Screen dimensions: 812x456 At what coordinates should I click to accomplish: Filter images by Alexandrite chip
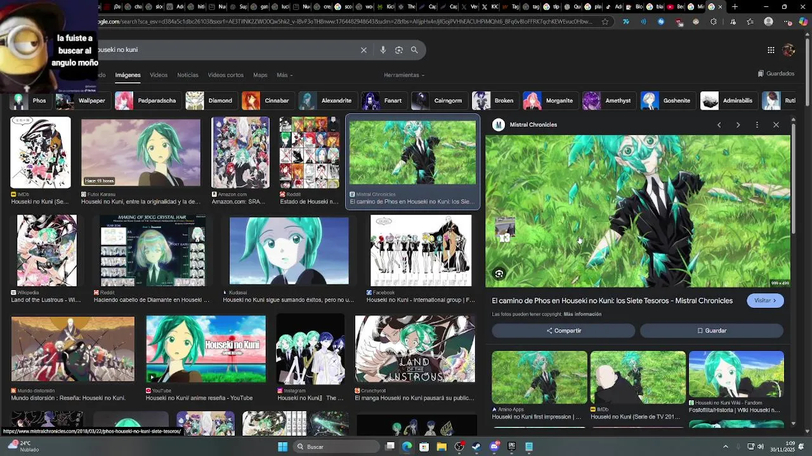pos(327,101)
